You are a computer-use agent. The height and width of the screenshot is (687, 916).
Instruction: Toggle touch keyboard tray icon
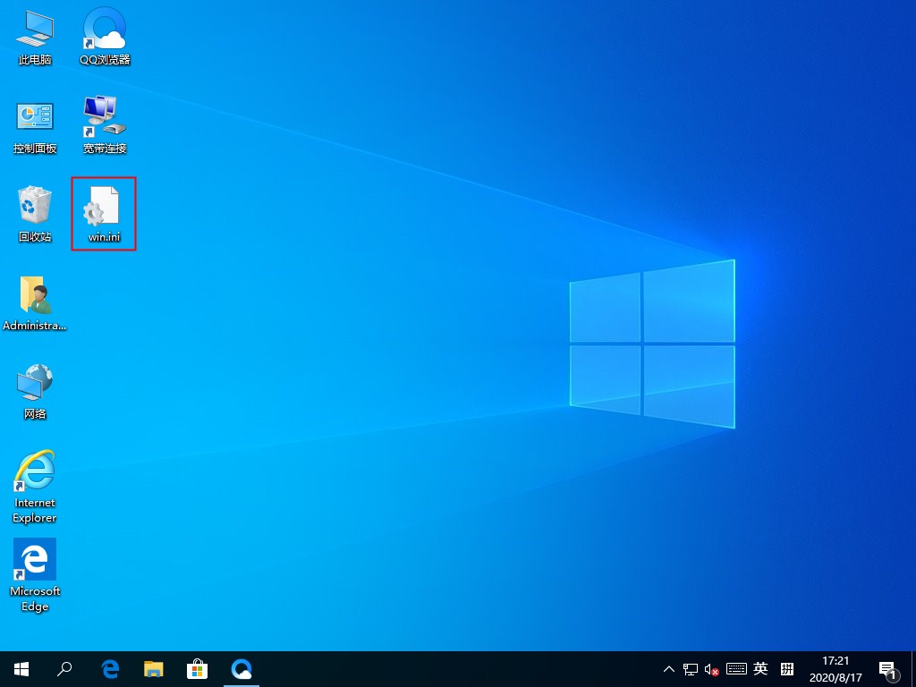[736, 669]
